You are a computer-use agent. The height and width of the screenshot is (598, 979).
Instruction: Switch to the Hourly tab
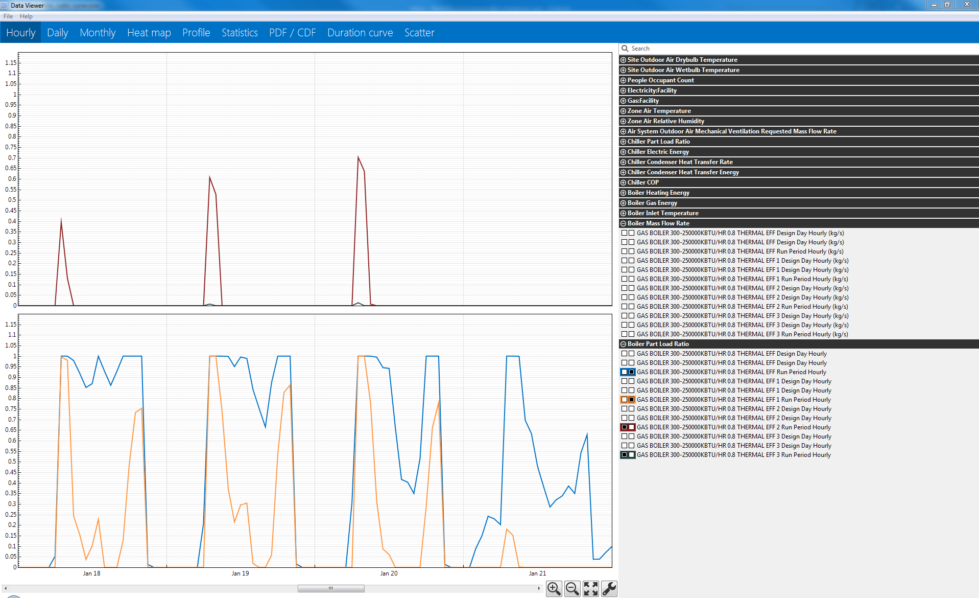(21, 33)
